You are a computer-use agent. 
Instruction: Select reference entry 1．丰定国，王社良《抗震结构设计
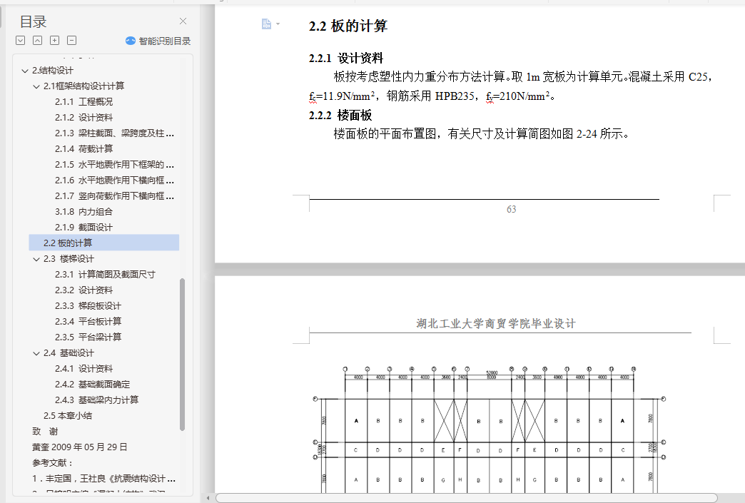coord(103,478)
